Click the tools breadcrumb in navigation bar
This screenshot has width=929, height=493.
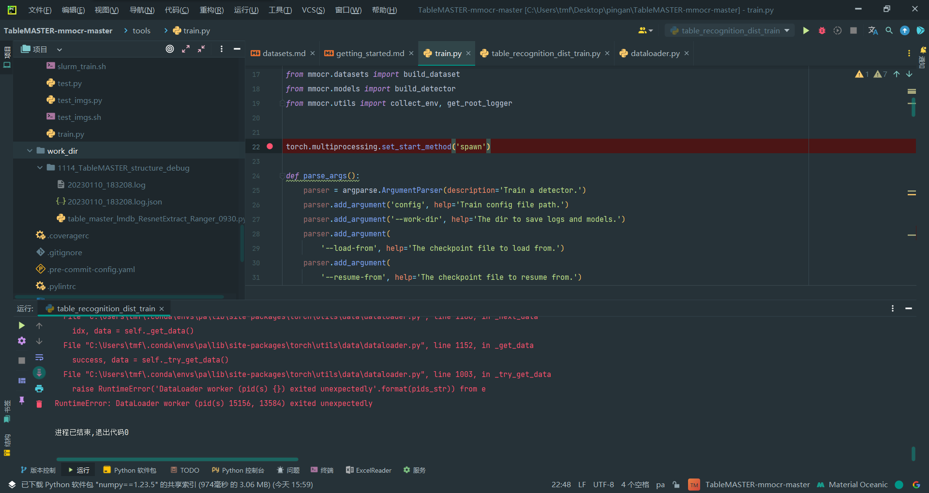pos(141,30)
